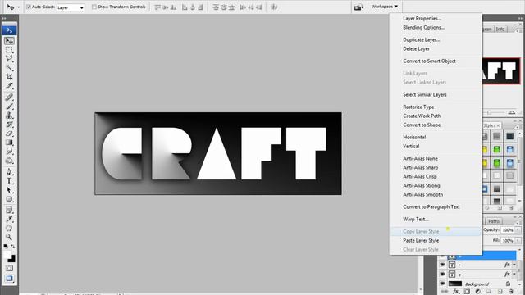Select the Rectangular Marquee tool
Viewport: 525px width, 295px height.
9,50
